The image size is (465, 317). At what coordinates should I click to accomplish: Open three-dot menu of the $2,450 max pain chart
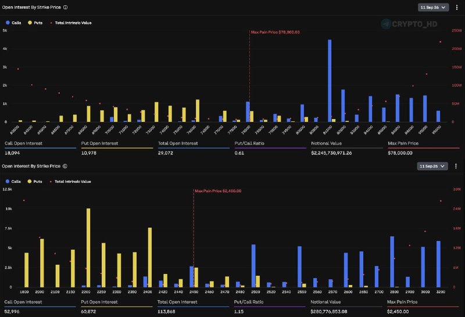click(456, 166)
